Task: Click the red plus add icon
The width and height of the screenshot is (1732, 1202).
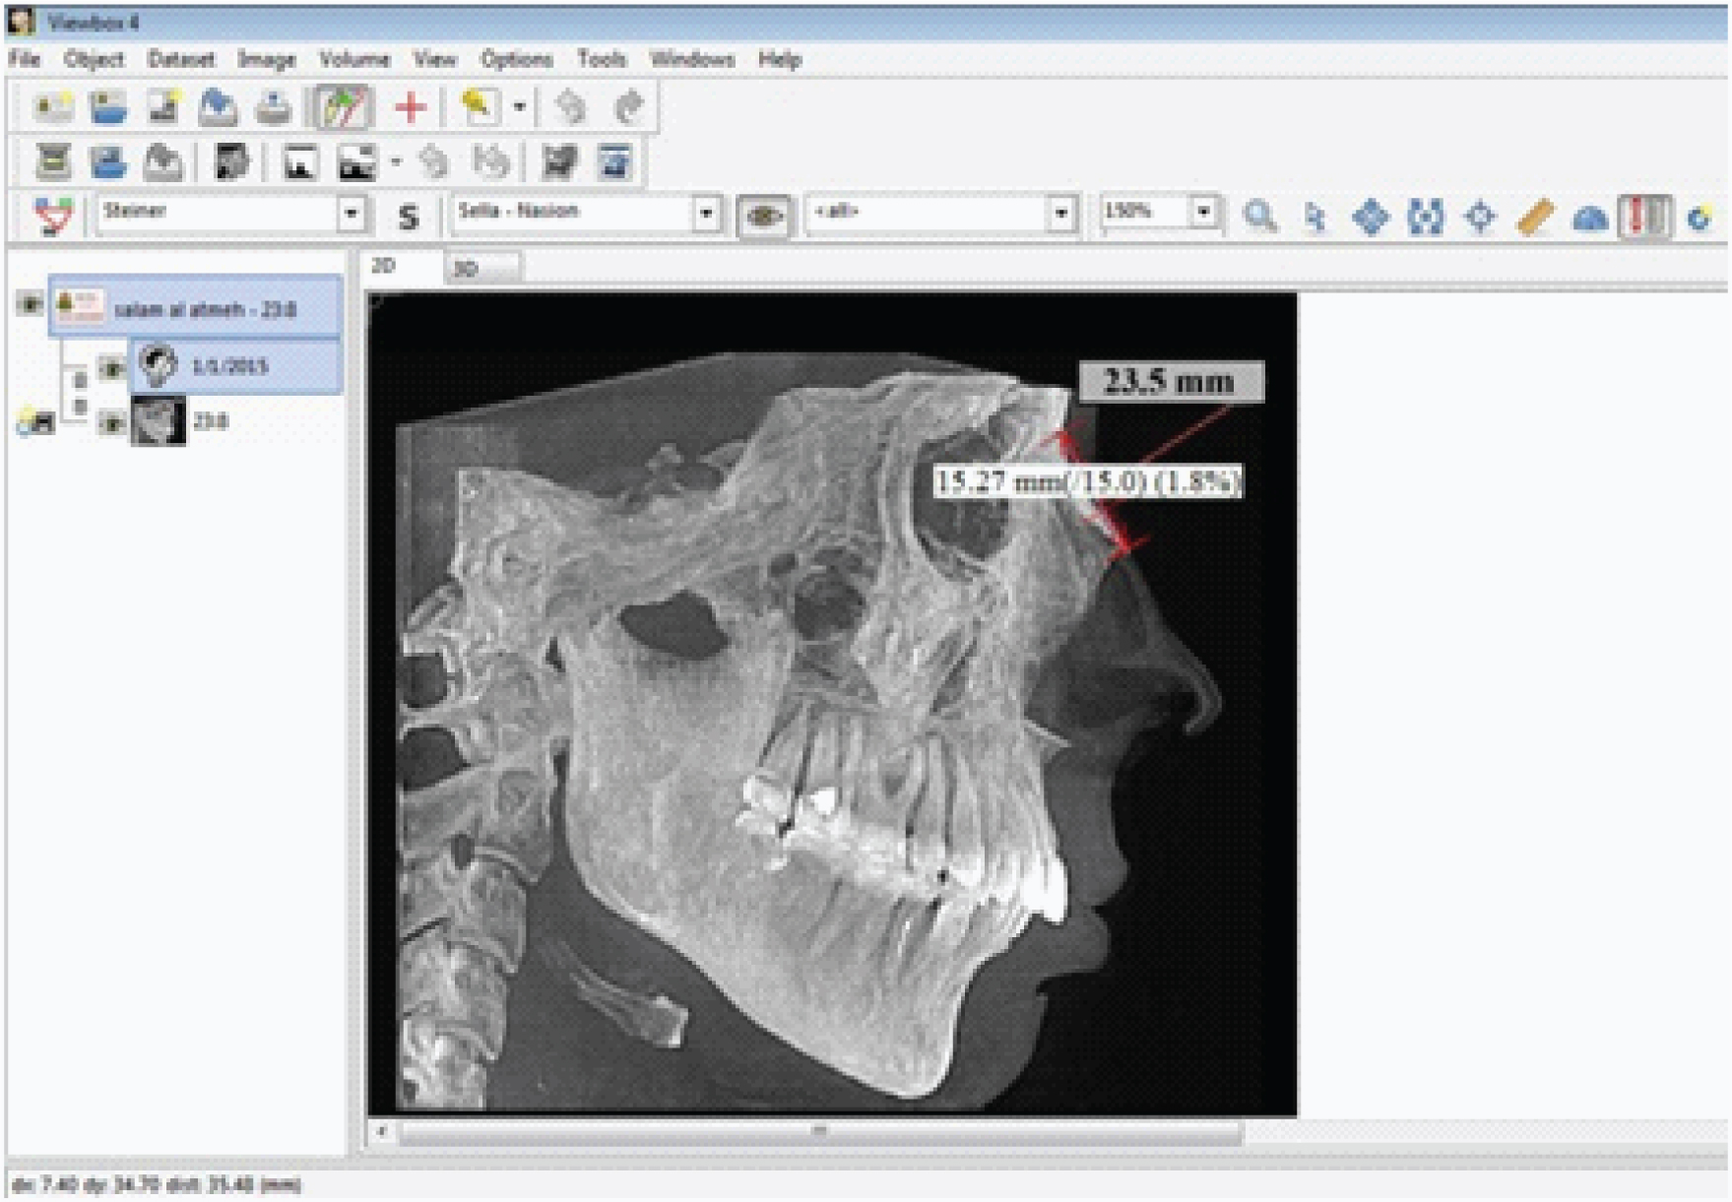Action: [411, 107]
